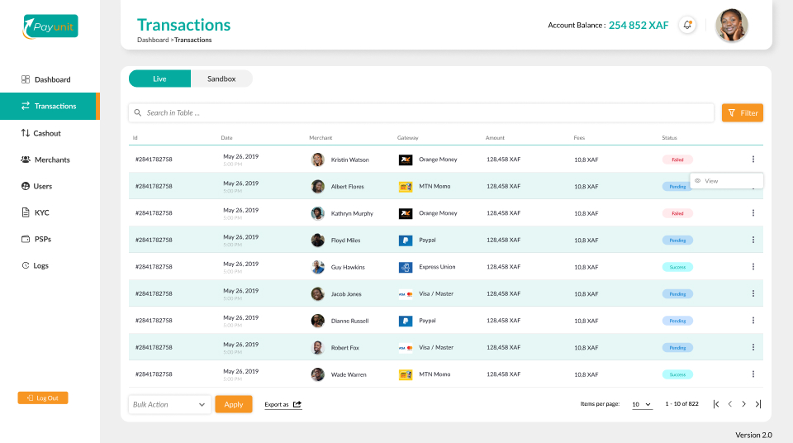Expand the Bulk Action dropdown

169,404
